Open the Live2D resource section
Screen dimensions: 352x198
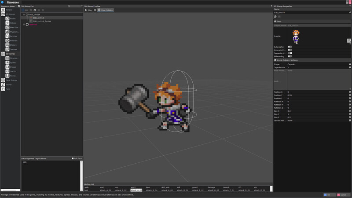pos(11,71)
